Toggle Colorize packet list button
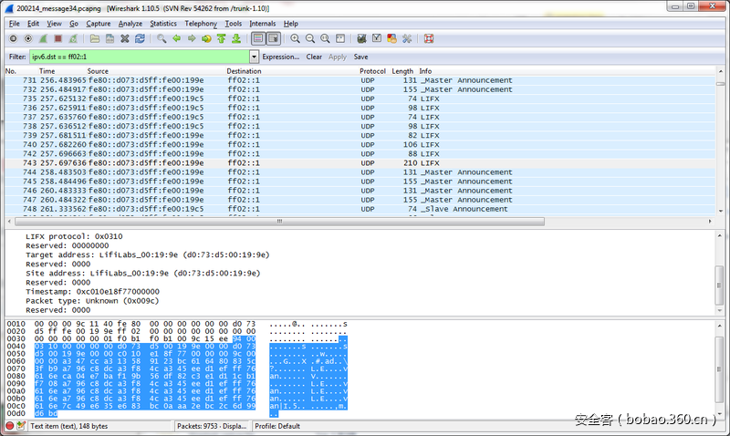 coord(258,39)
